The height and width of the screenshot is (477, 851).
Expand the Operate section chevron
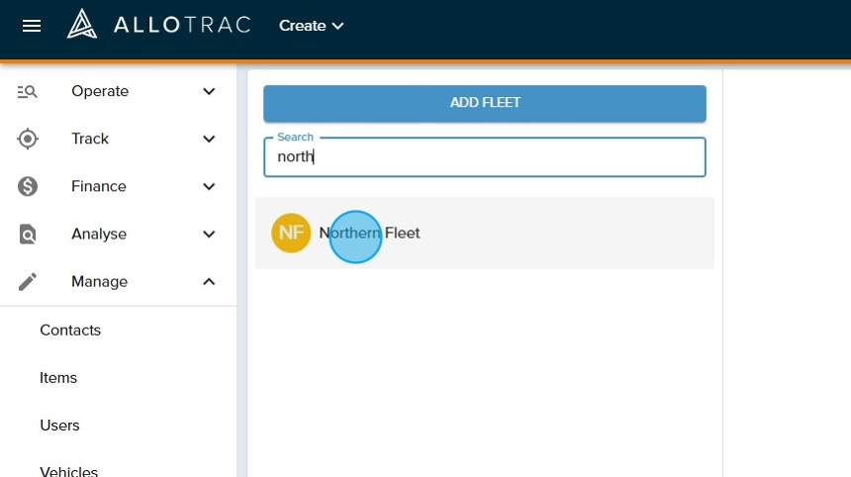[x=209, y=91]
